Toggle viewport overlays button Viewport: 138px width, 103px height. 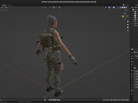click(114, 7)
